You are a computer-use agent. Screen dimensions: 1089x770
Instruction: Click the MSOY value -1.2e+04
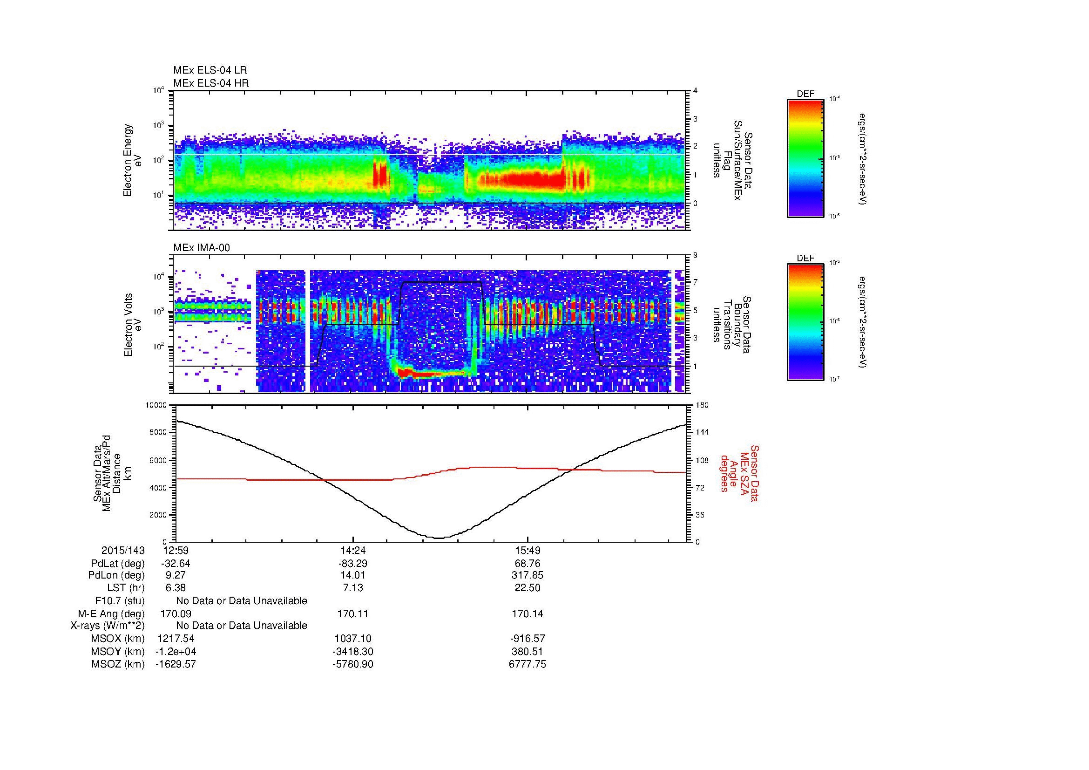(x=176, y=652)
